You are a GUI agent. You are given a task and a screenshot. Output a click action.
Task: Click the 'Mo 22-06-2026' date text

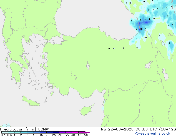117,129
